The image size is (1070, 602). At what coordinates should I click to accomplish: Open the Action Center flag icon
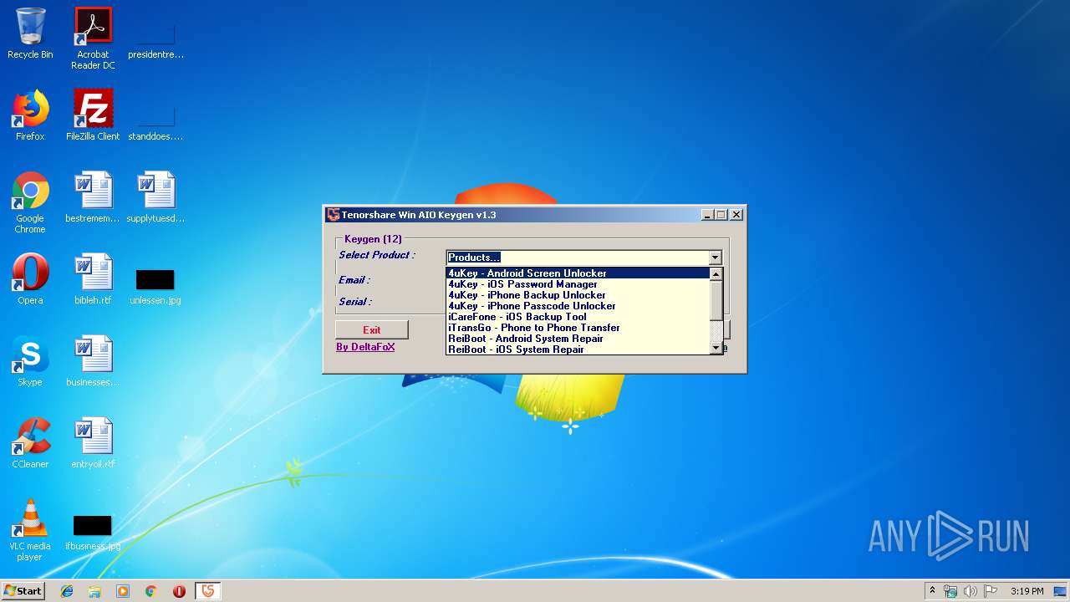991,591
